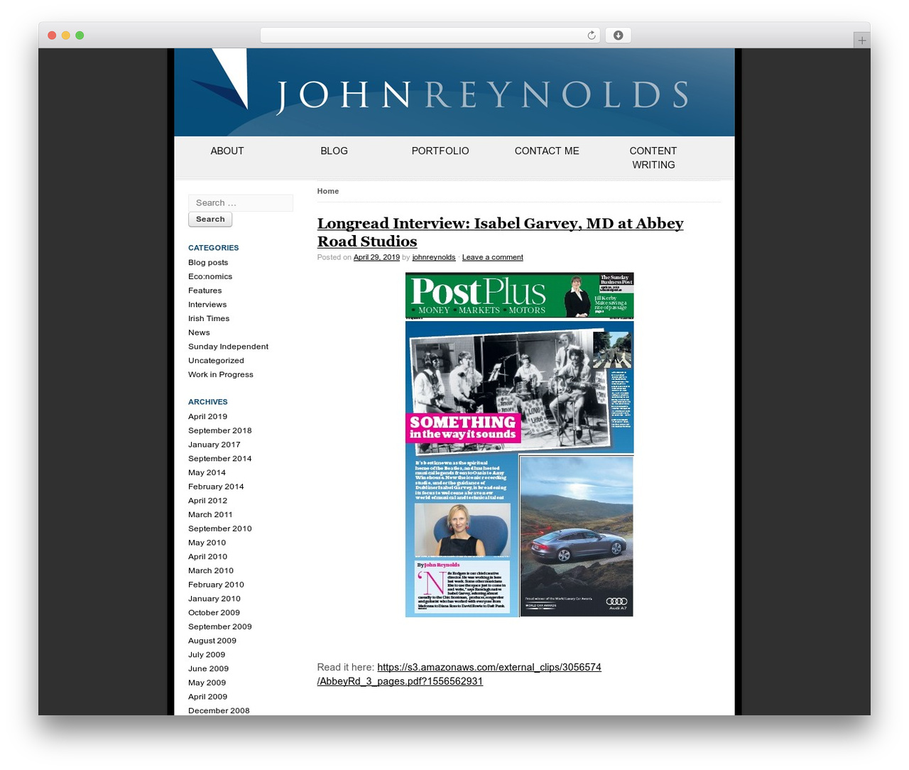The width and height of the screenshot is (909, 770).
Task: Open the February 2014 archive
Action: point(216,487)
